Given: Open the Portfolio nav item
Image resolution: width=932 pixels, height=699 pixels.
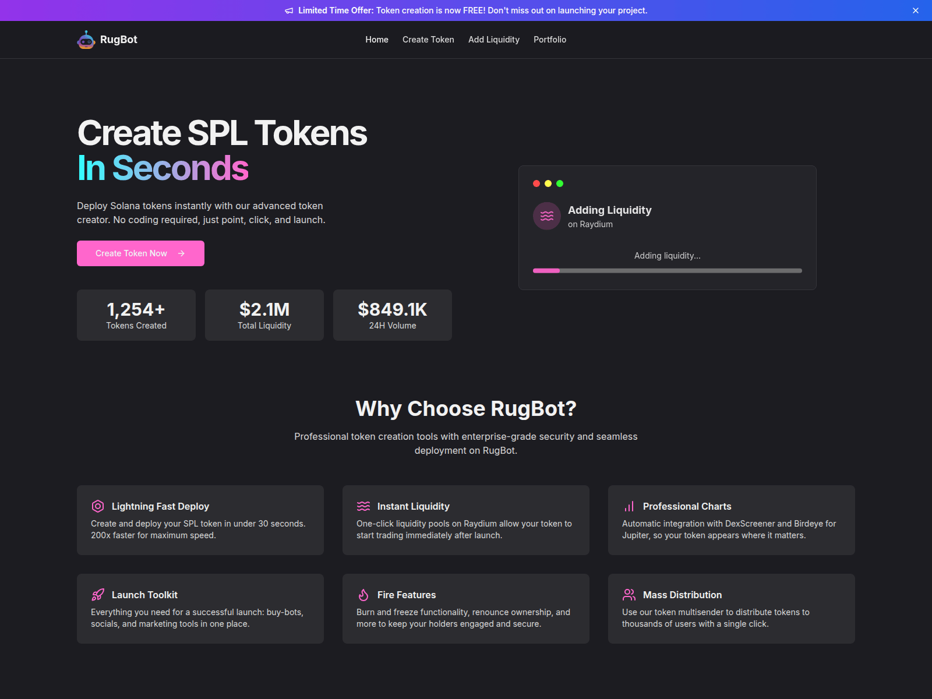Looking at the screenshot, I should coord(550,40).
